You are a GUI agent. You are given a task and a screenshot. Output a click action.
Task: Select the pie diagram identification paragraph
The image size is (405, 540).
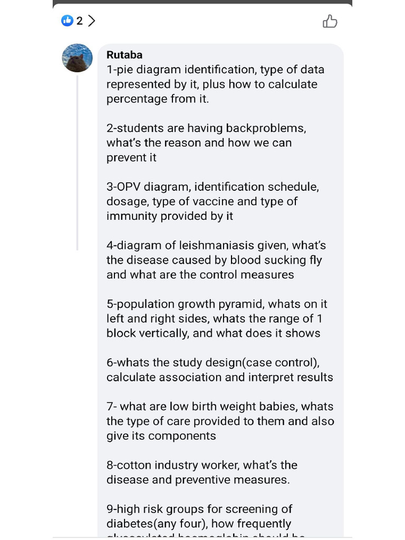pyautogui.click(x=215, y=84)
